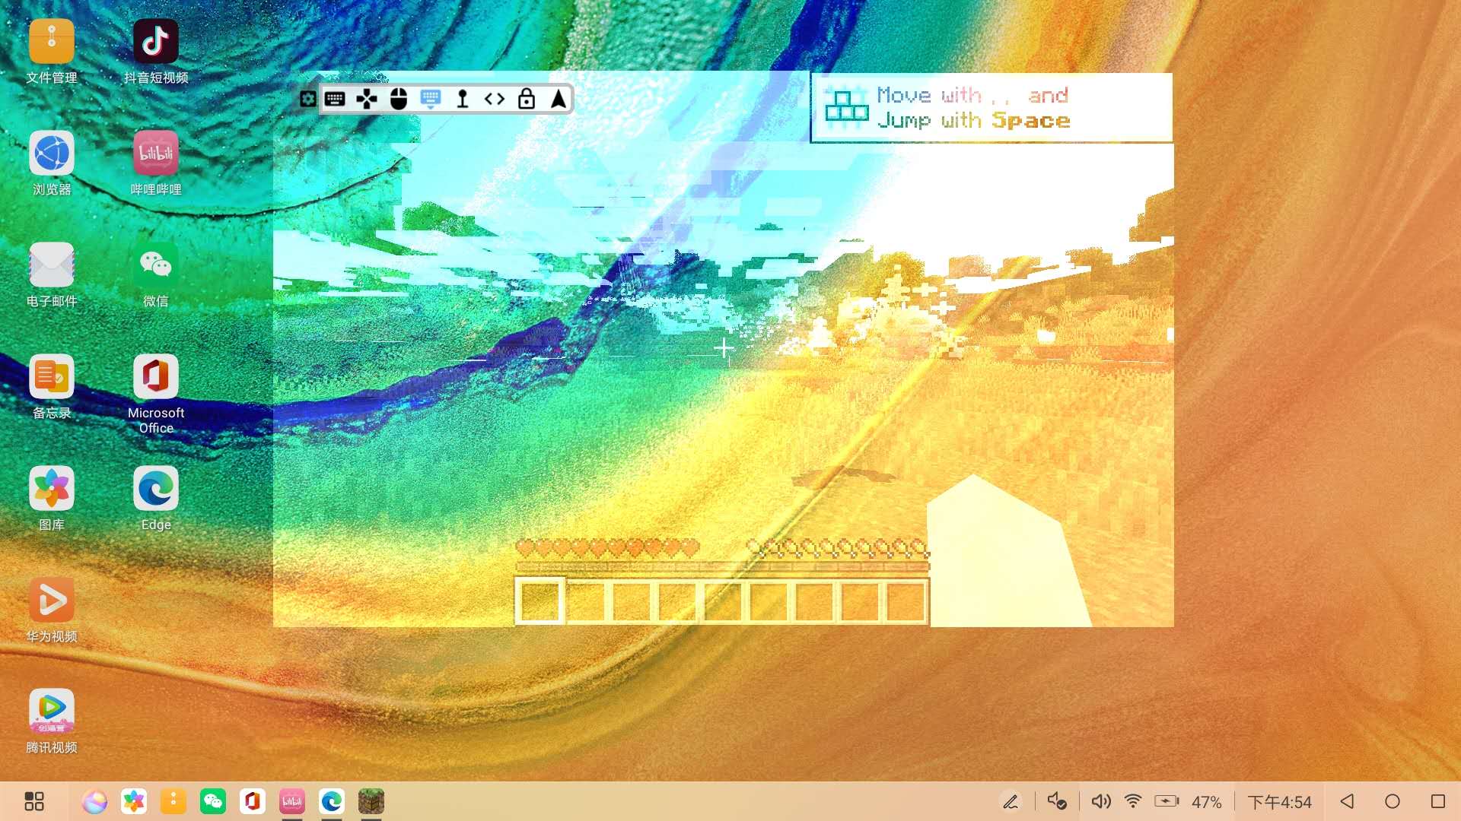Launch the Edge desktop shortcut

pos(156,489)
